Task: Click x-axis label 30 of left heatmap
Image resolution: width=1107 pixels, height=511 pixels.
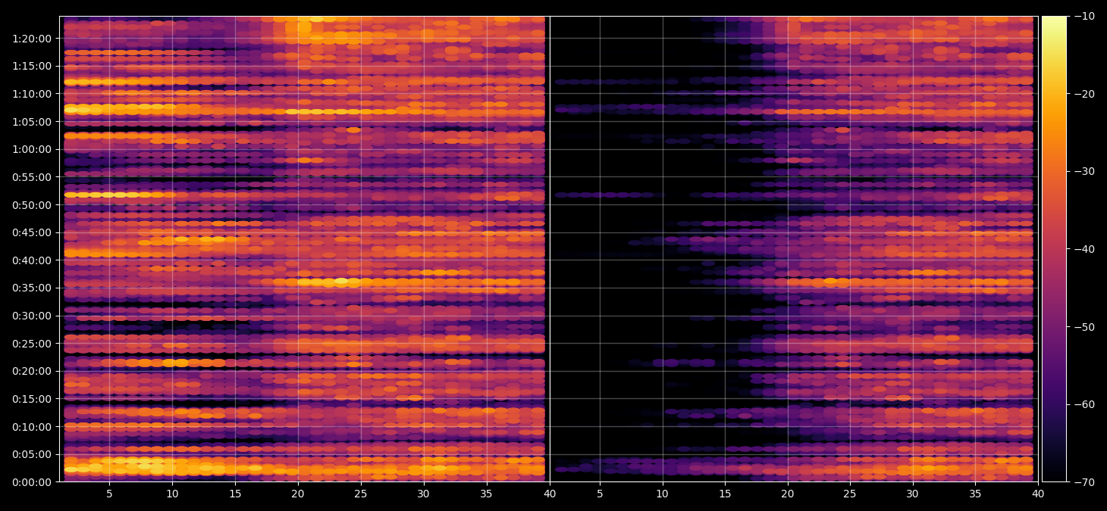Action: (x=423, y=494)
